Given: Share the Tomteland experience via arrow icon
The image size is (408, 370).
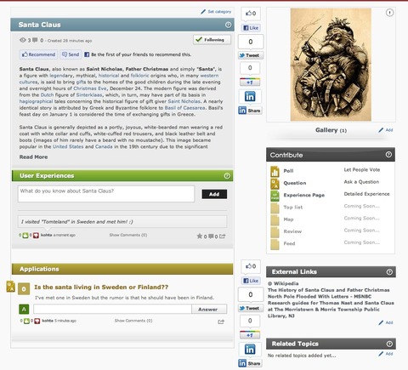Looking at the screenshot, I should [222, 236].
